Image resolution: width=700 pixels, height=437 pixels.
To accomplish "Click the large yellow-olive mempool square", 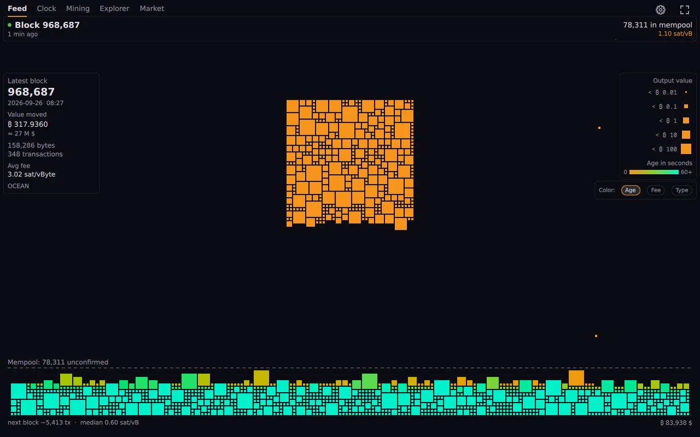I will click(x=261, y=378).
